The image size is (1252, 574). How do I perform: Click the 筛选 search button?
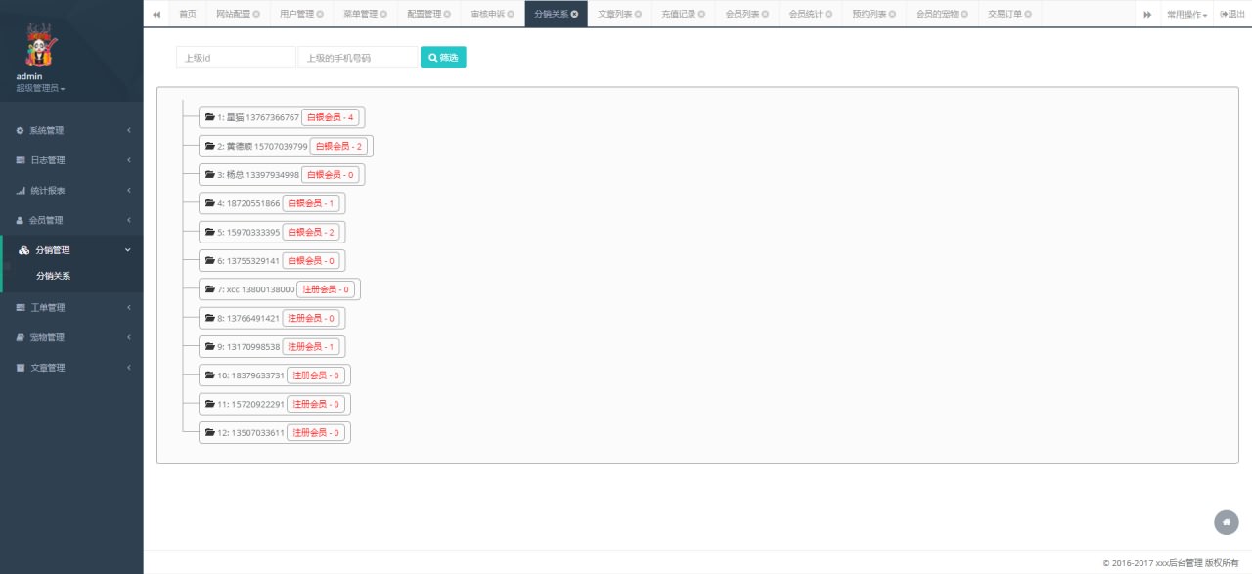pyautogui.click(x=443, y=58)
